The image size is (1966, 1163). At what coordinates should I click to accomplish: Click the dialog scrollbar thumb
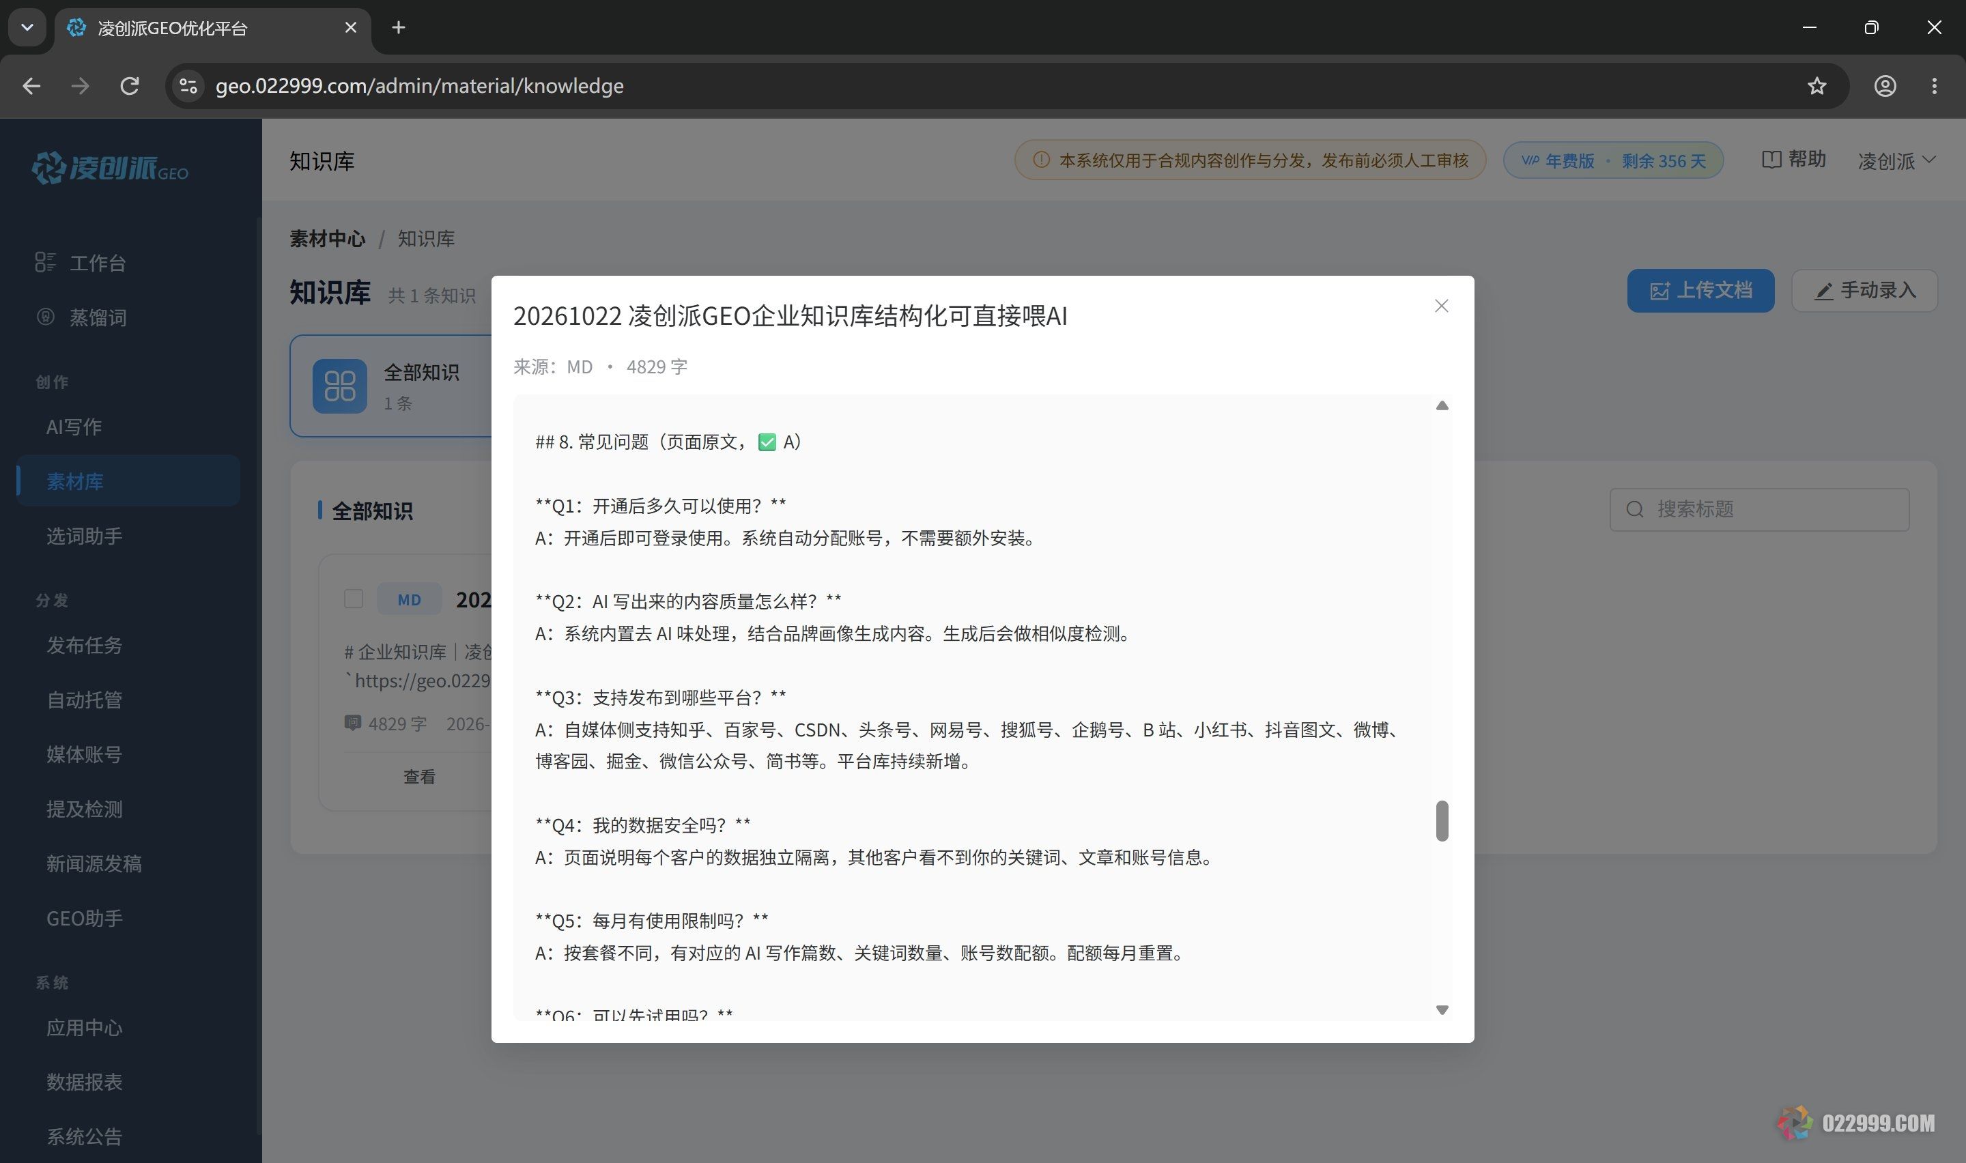pyautogui.click(x=1442, y=820)
